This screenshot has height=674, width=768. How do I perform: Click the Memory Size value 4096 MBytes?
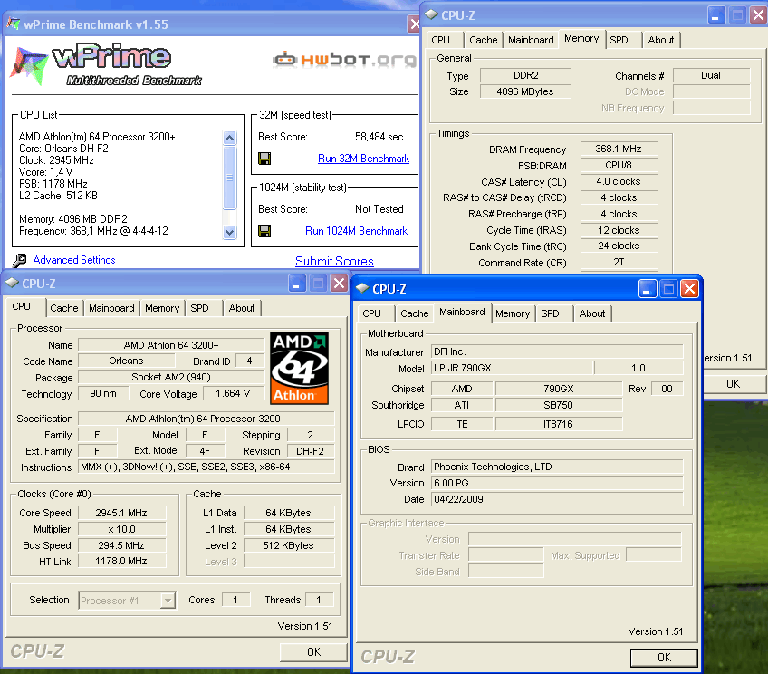point(525,91)
